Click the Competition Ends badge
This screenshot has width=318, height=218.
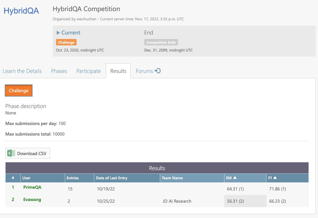(x=161, y=42)
